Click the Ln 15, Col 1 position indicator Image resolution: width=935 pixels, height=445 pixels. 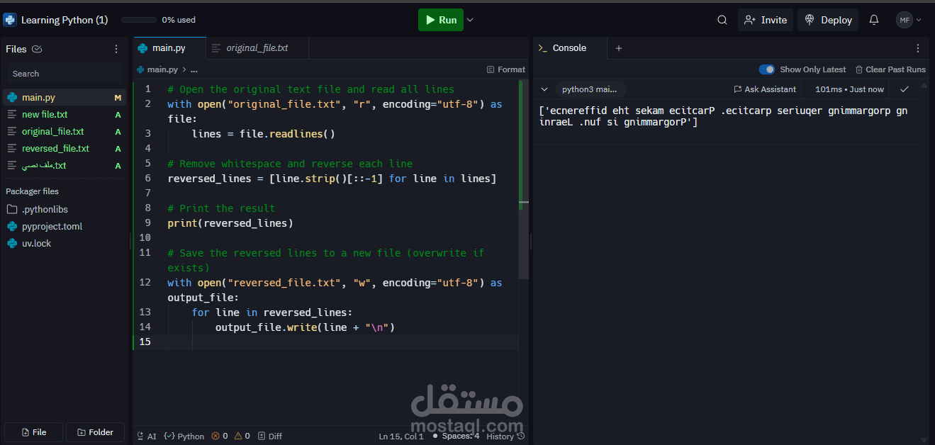[x=401, y=436]
